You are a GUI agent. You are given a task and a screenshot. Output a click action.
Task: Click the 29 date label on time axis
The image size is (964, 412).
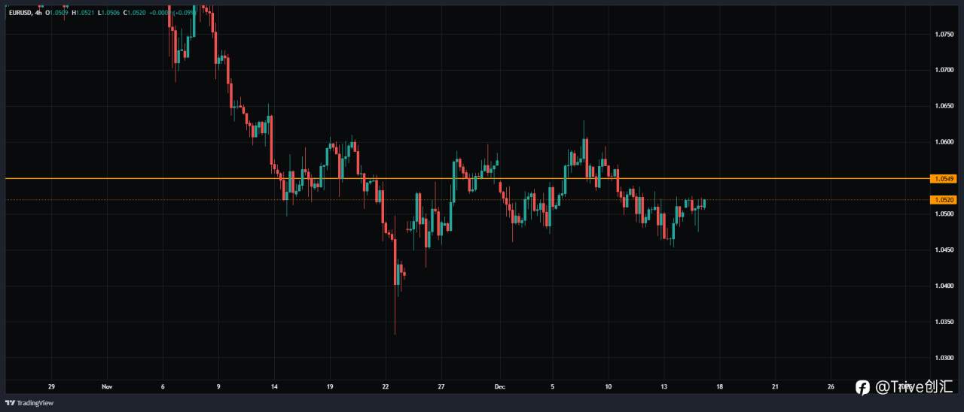pos(51,386)
